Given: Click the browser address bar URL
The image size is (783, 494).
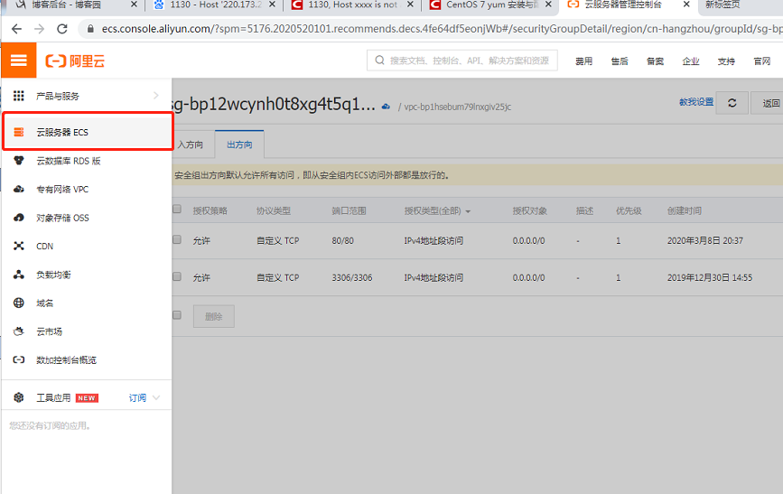Looking at the screenshot, I should (x=442, y=29).
